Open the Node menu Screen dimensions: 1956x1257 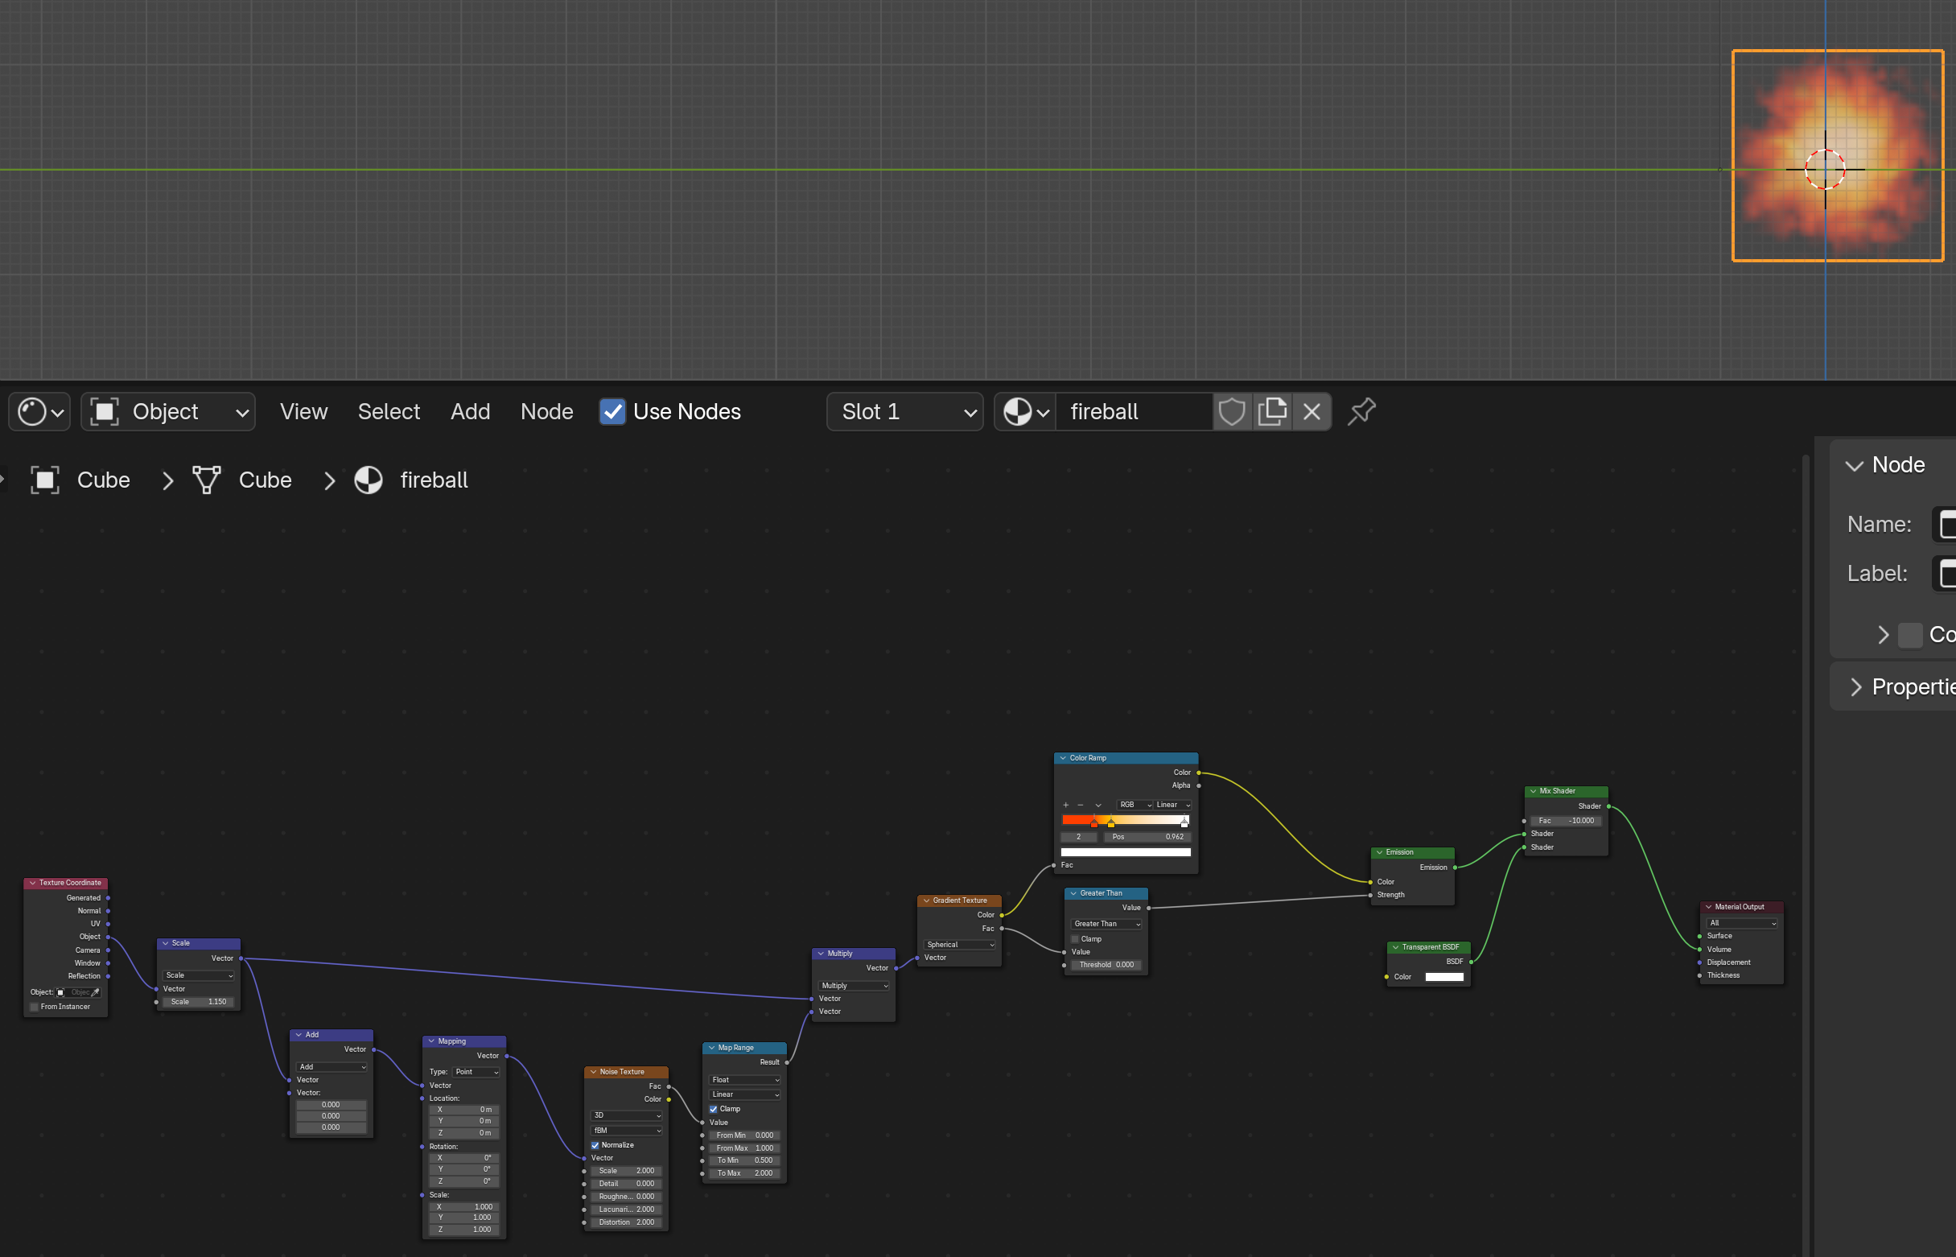(x=547, y=411)
